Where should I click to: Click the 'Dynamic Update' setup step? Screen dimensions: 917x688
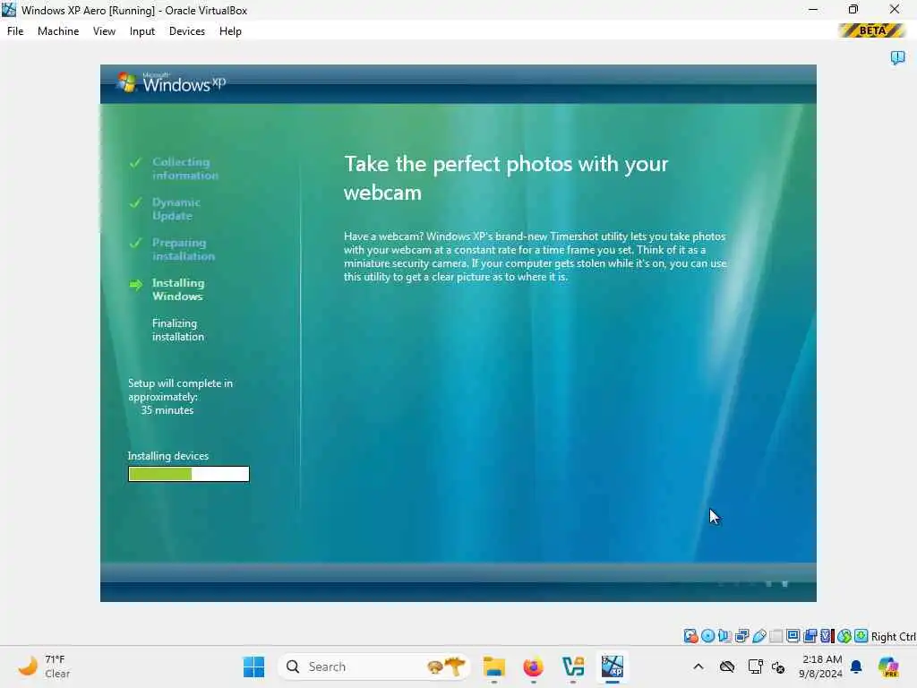pos(176,209)
